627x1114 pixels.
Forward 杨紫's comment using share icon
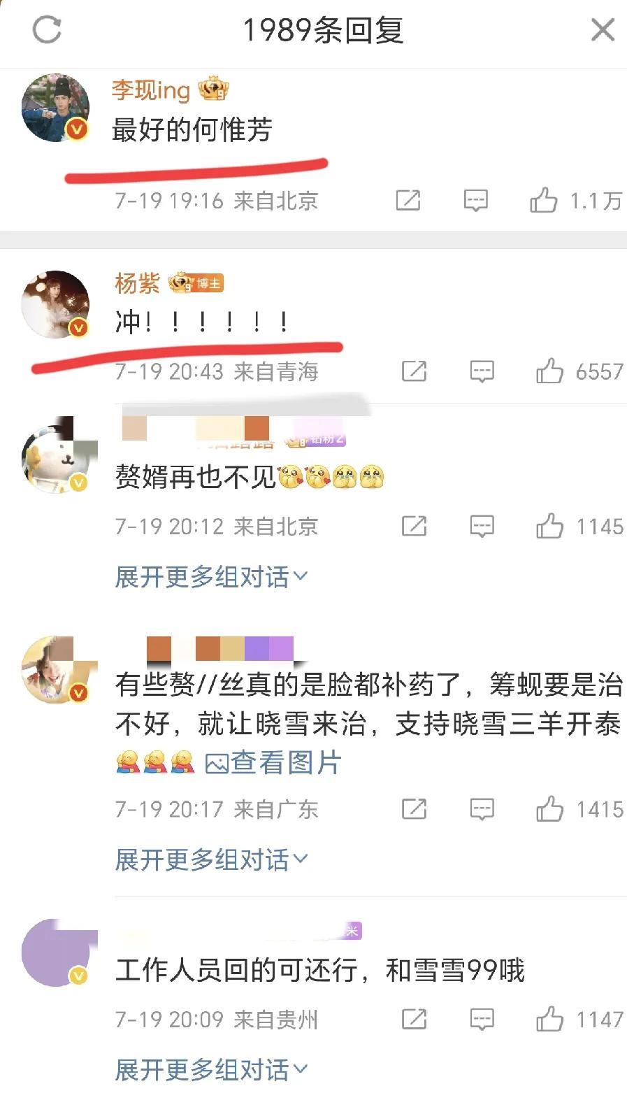[x=414, y=371]
